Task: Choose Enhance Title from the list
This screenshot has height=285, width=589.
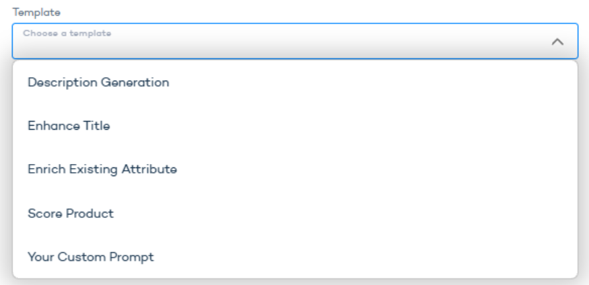Action: (69, 126)
